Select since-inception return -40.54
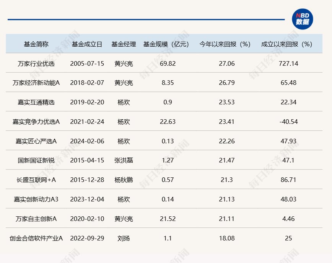The height and width of the screenshot is (263, 332). 288,122
